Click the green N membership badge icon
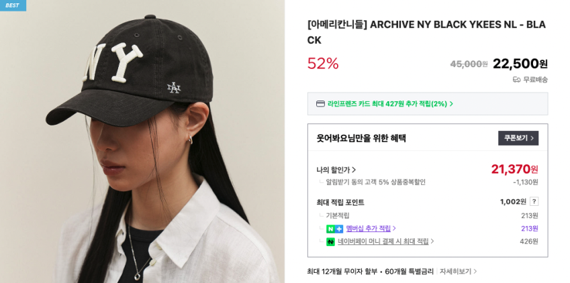The height and width of the screenshot is (283, 570). coord(330,229)
